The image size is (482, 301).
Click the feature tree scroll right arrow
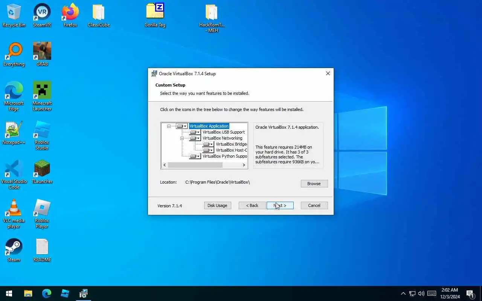[244, 165]
